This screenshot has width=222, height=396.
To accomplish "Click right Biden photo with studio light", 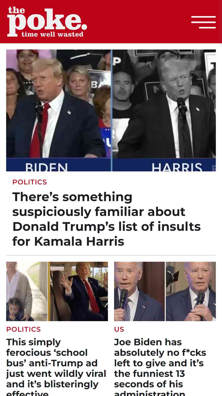I will pyautogui.click(x=191, y=291).
